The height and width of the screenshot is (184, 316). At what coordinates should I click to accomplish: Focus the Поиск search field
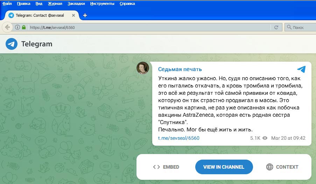(x=300, y=27)
